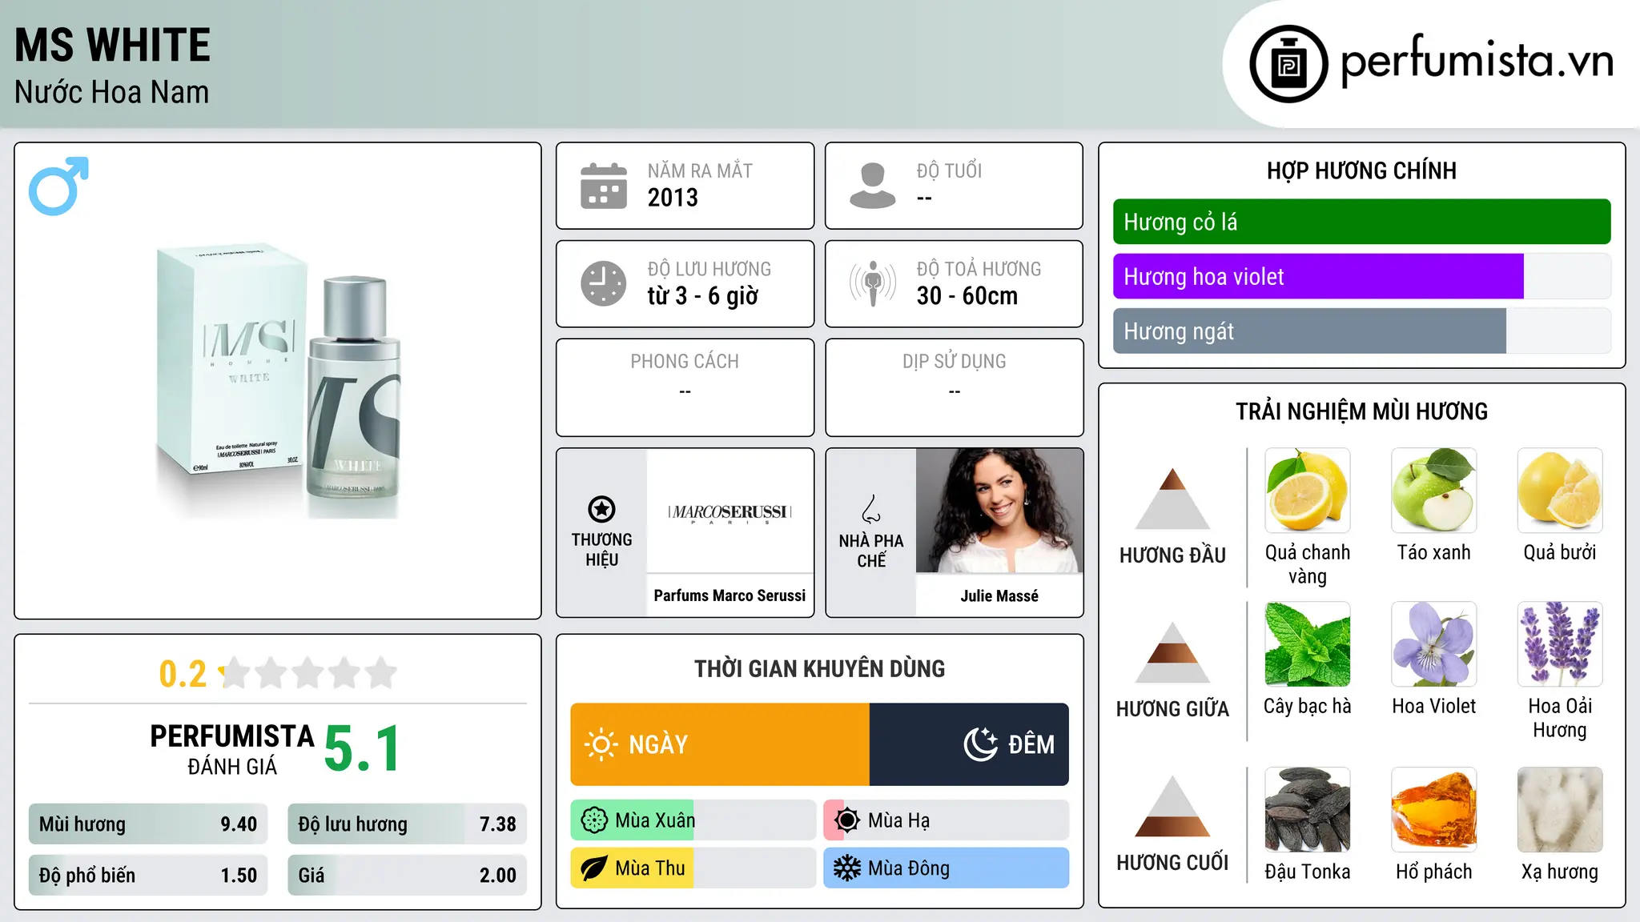Click the sun icon for Mùa Hạ
1640x922 pixels.
pyautogui.click(x=847, y=820)
